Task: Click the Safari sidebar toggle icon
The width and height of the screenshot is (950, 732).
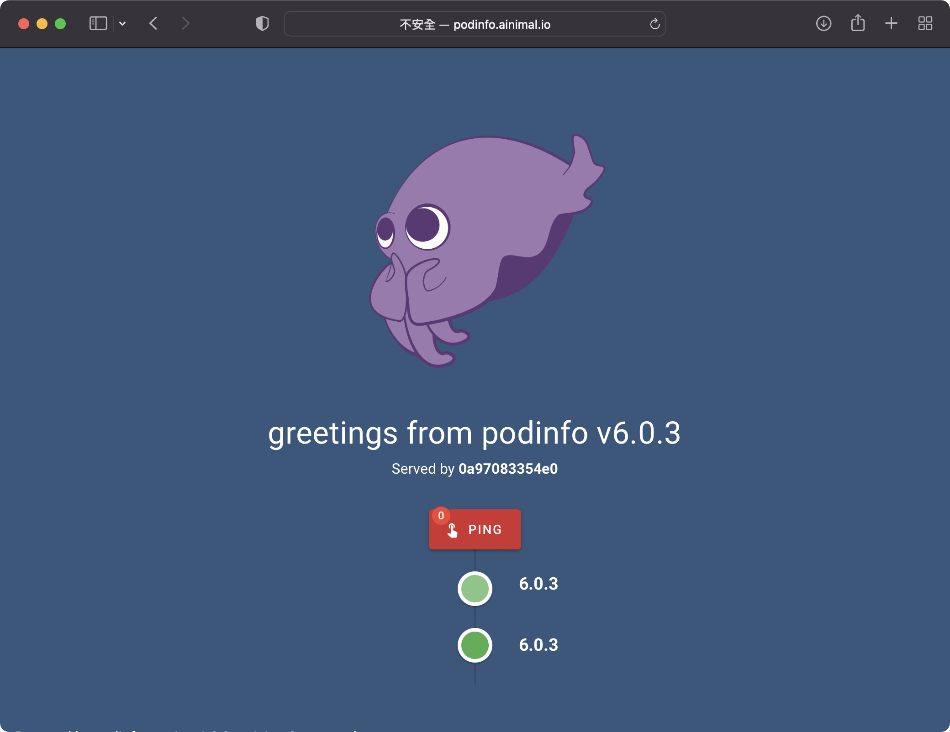Action: coord(98,23)
